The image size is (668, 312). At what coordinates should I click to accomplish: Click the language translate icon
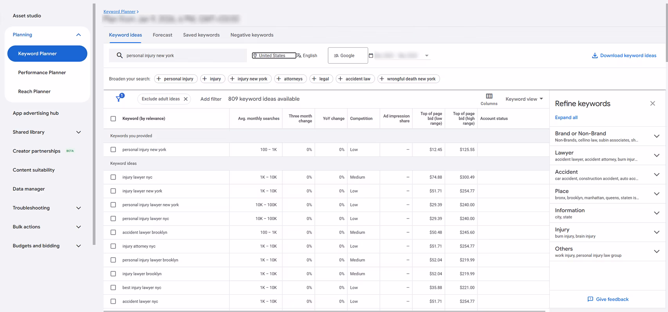(299, 56)
